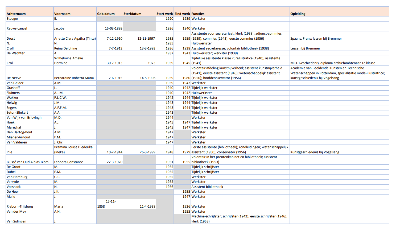396x231 pixels.
Task: Click the Achternaam column header
Action: 16,14
